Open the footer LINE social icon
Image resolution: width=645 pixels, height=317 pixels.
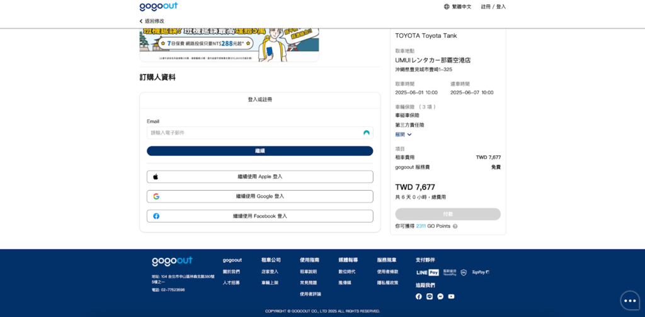pyautogui.click(x=430, y=296)
